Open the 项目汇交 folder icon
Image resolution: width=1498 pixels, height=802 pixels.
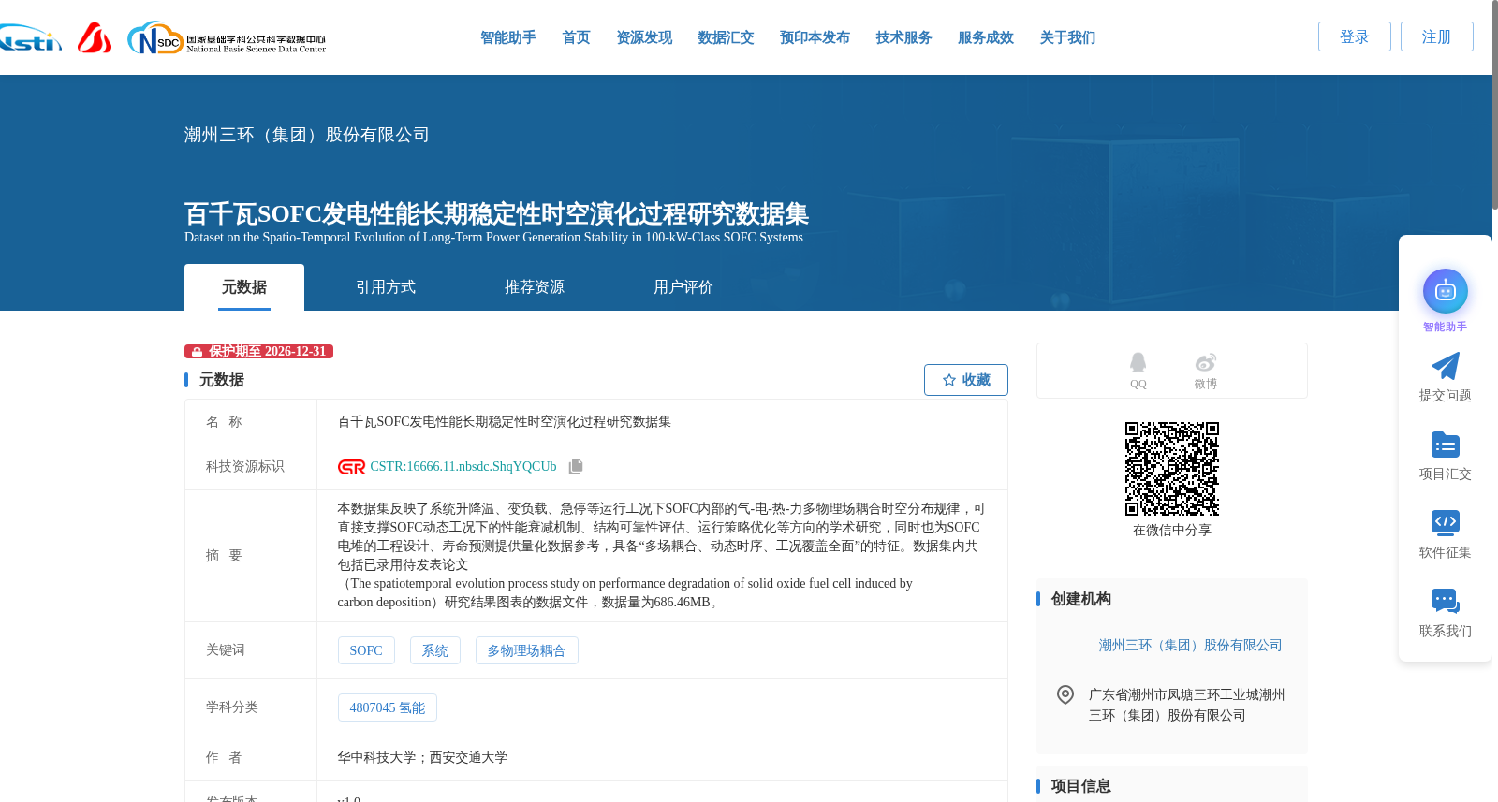click(1445, 445)
